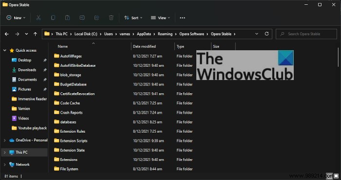Click the Documents icon in sidebar

[x=14, y=80]
